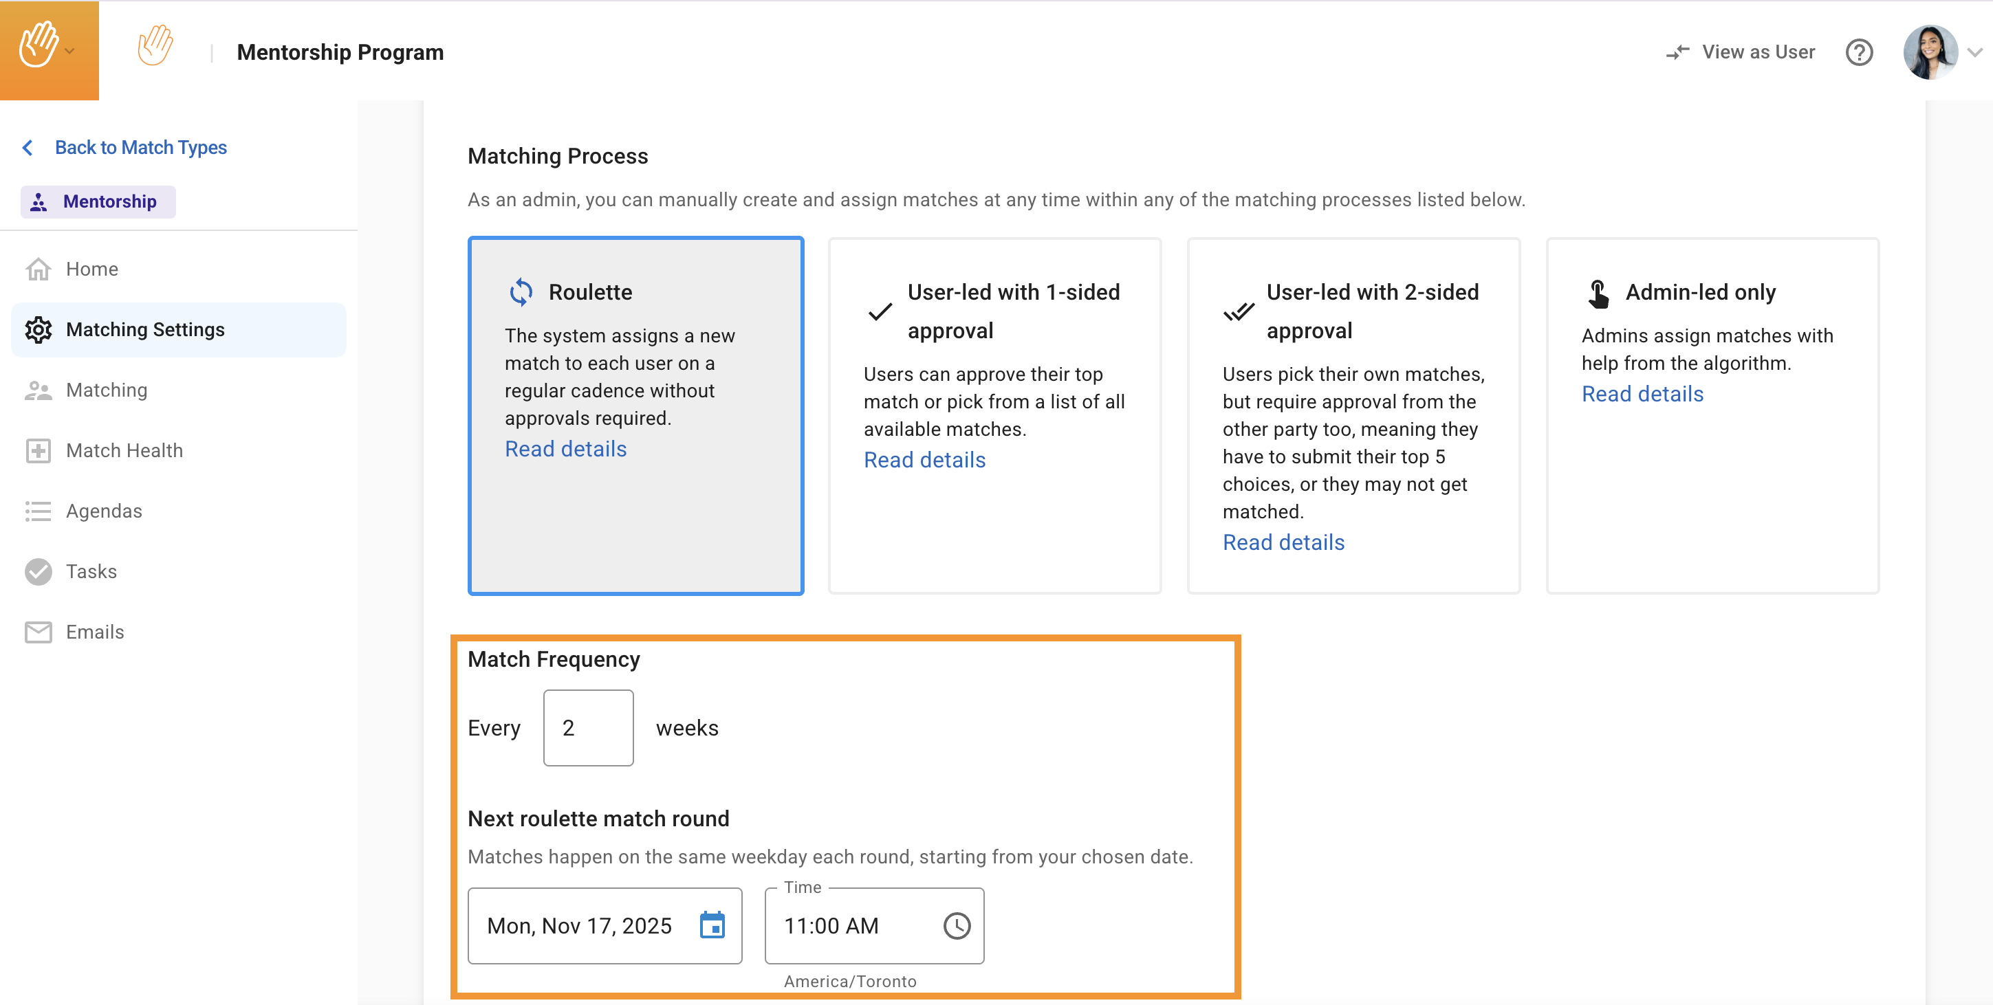Image resolution: width=1993 pixels, height=1005 pixels.
Task: Click the back chevron to Match Types
Action: click(28, 148)
